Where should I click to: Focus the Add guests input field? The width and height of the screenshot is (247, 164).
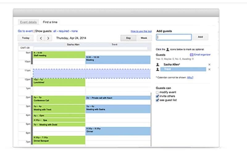click(174, 37)
